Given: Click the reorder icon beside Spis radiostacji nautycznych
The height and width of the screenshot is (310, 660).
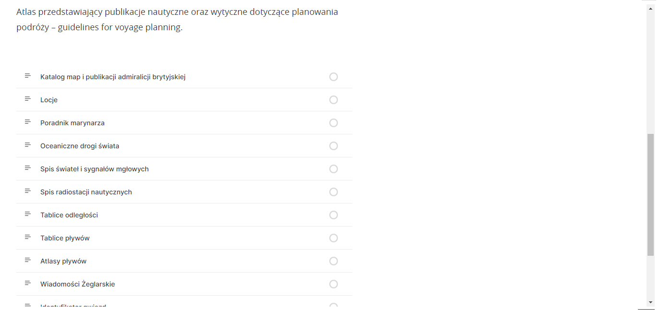Looking at the screenshot, I should pyautogui.click(x=27, y=191).
